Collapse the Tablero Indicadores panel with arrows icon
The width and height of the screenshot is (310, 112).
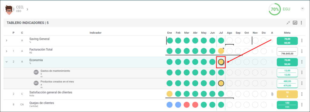tap(288, 23)
